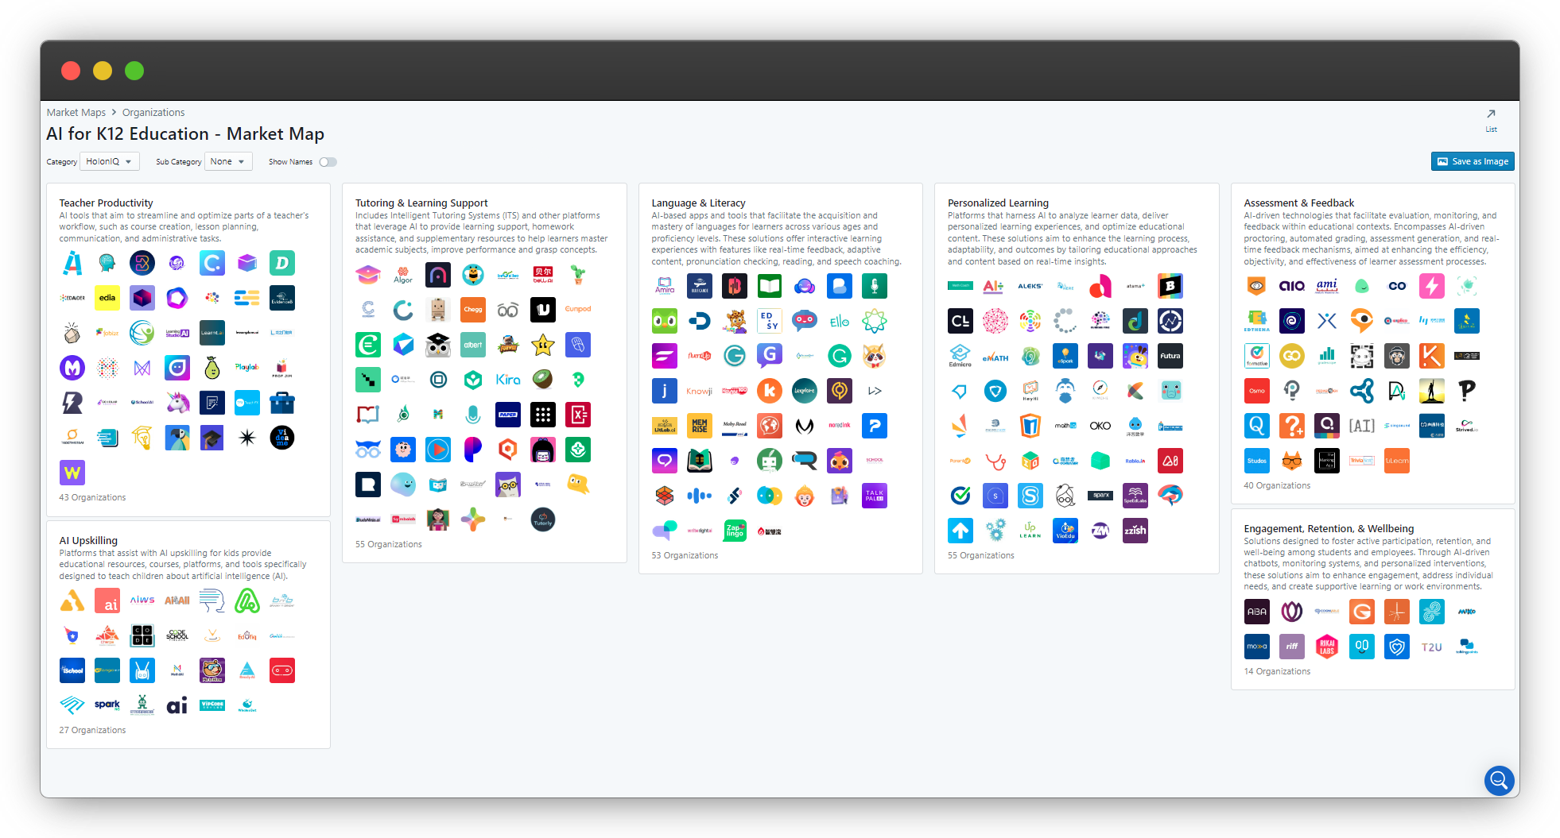Select the yellow edia logo

(x=107, y=298)
